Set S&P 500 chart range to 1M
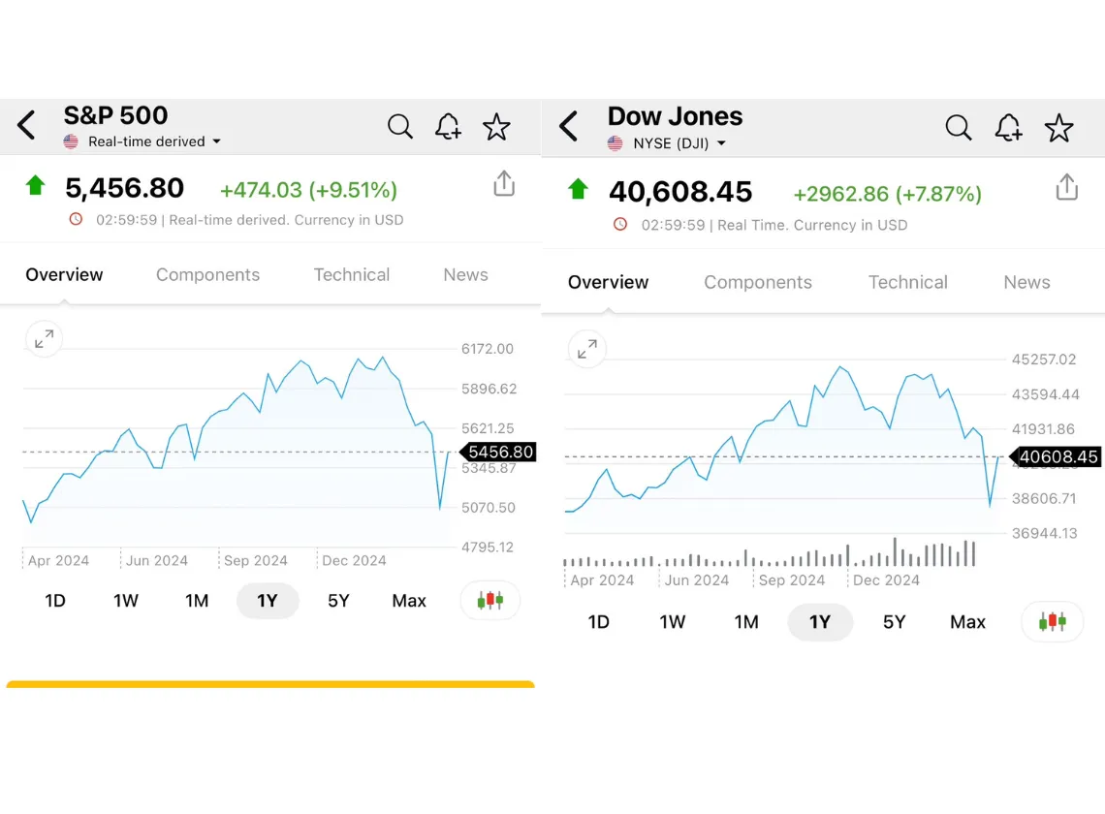The width and height of the screenshot is (1105, 814). 197,601
